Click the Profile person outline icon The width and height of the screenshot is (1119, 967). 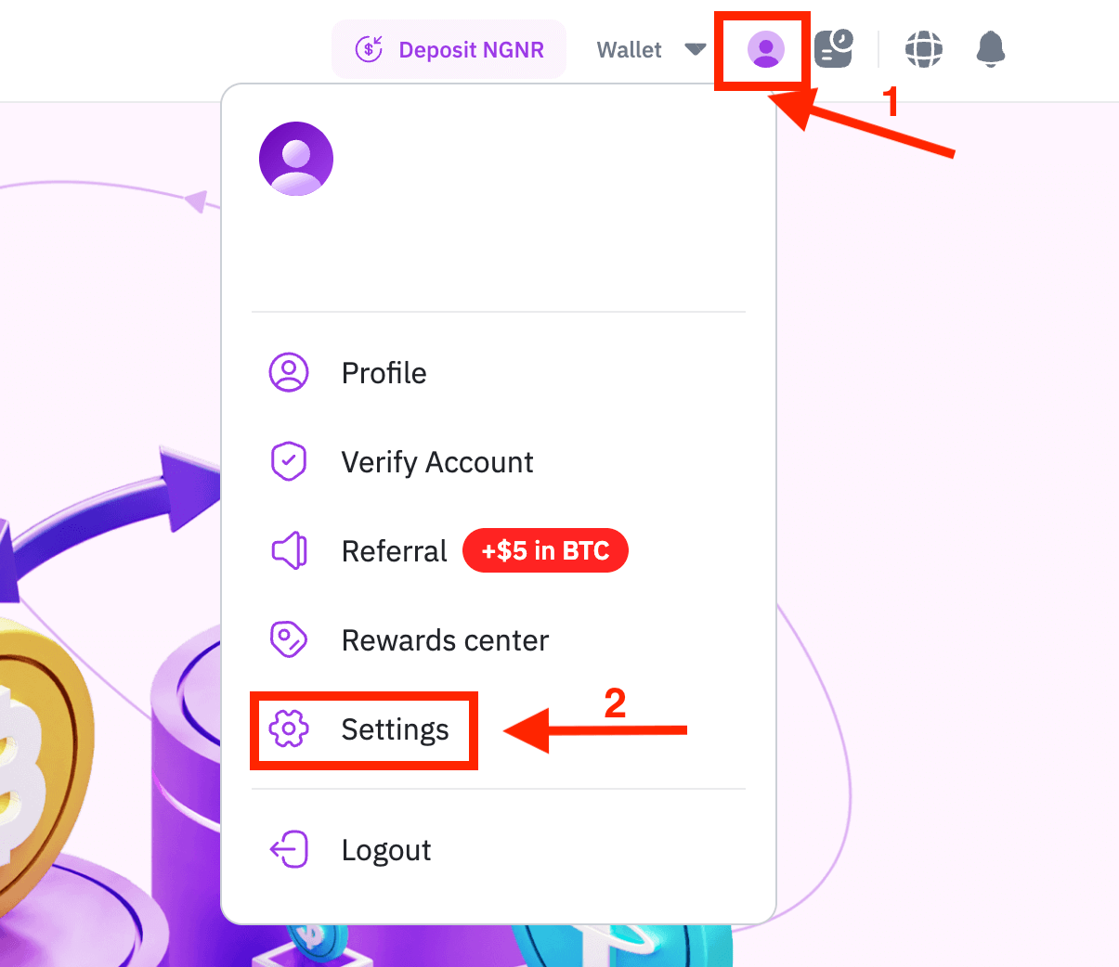pyautogui.click(x=289, y=372)
